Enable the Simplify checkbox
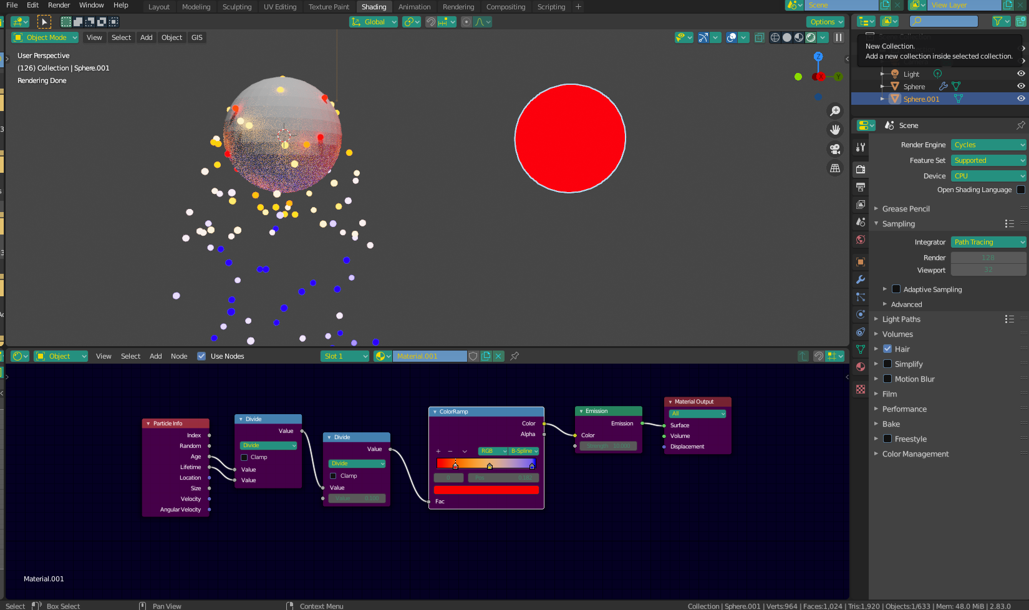This screenshot has height=610, width=1029. [x=887, y=364]
